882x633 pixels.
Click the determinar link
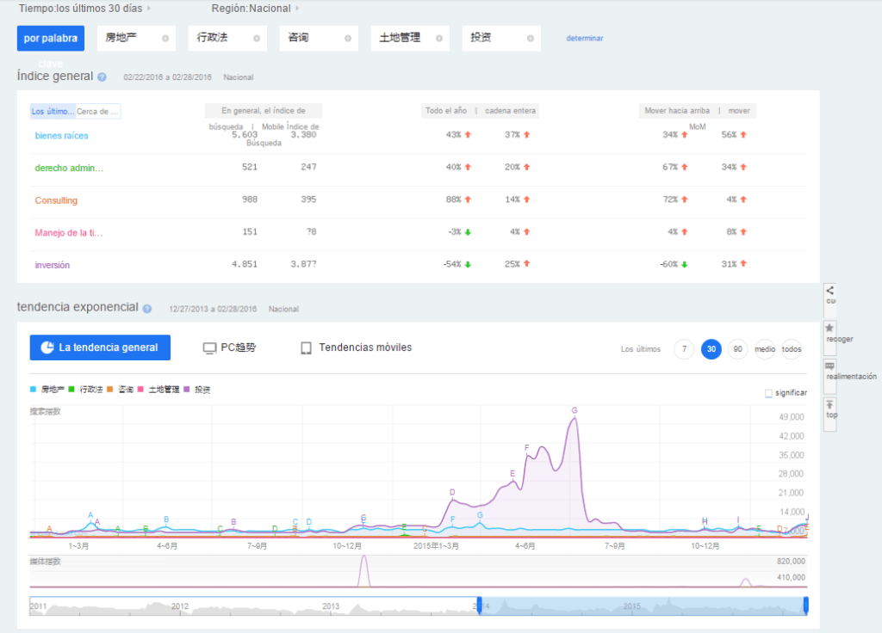587,38
